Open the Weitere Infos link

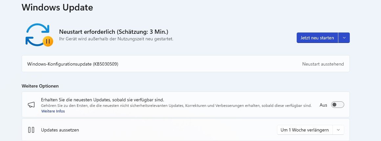point(53,111)
